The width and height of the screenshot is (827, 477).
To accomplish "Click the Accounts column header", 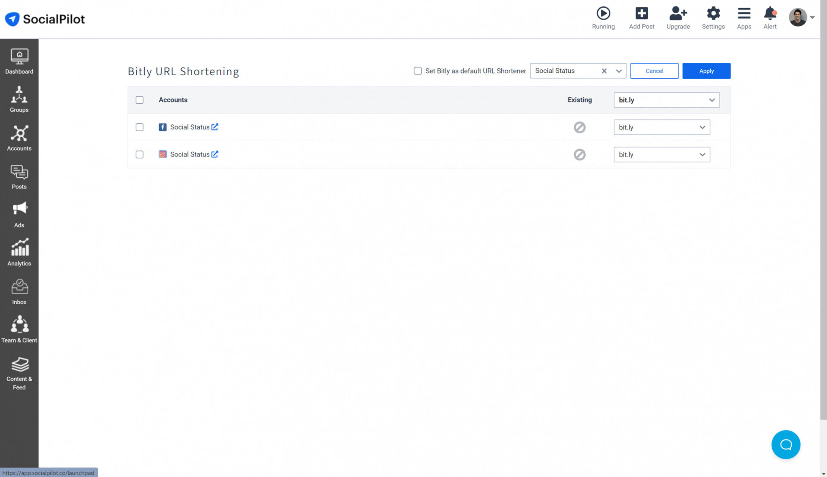I will click(x=173, y=100).
